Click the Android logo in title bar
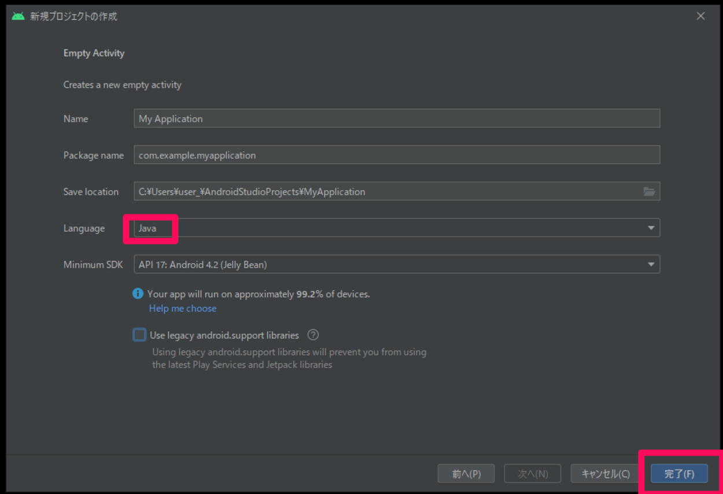 [x=18, y=16]
